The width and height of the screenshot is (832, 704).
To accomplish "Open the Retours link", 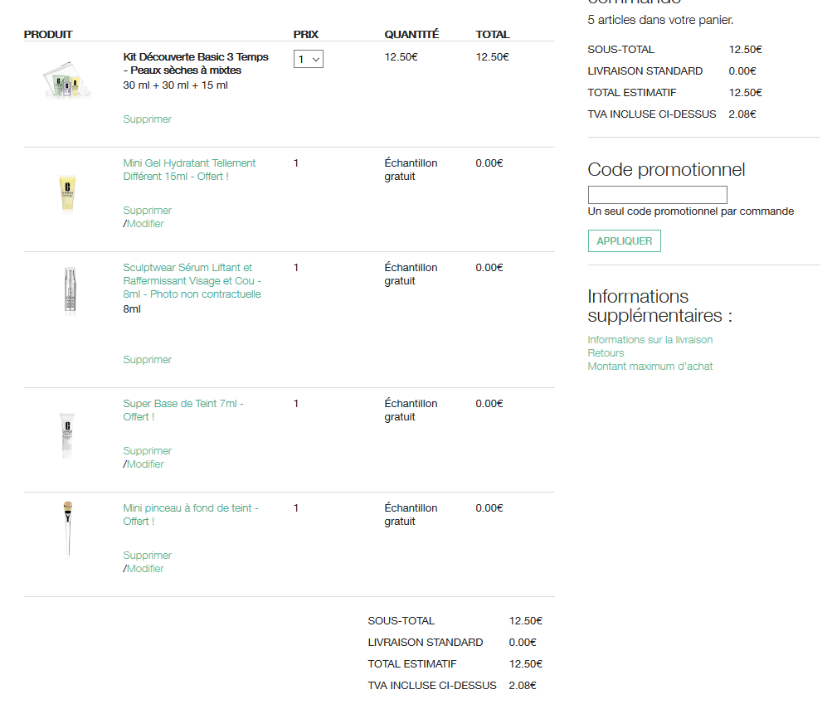I will (606, 353).
